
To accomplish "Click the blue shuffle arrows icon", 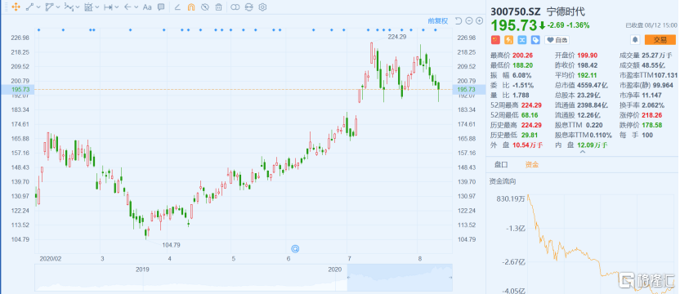I will (x=522, y=40).
